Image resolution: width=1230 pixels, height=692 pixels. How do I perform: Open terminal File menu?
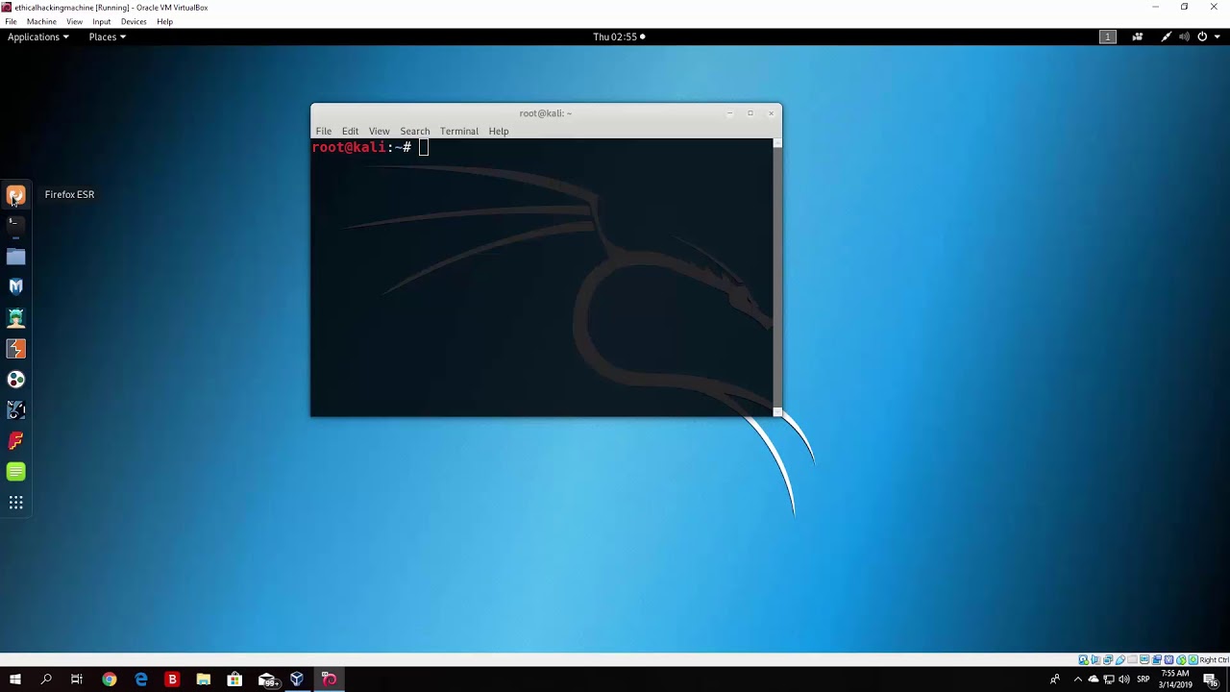(x=324, y=131)
